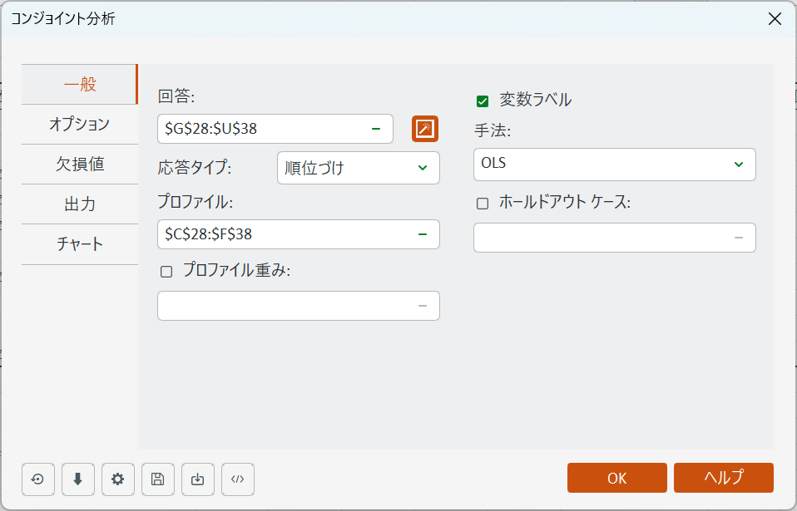The height and width of the screenshot is (511, 797).
Task: Enable the プロファイル重み checkbox
Action: tap(166, 271)
